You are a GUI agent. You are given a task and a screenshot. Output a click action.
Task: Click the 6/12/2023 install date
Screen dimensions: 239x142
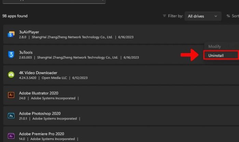pyautogui.click(x=80, y=78)
